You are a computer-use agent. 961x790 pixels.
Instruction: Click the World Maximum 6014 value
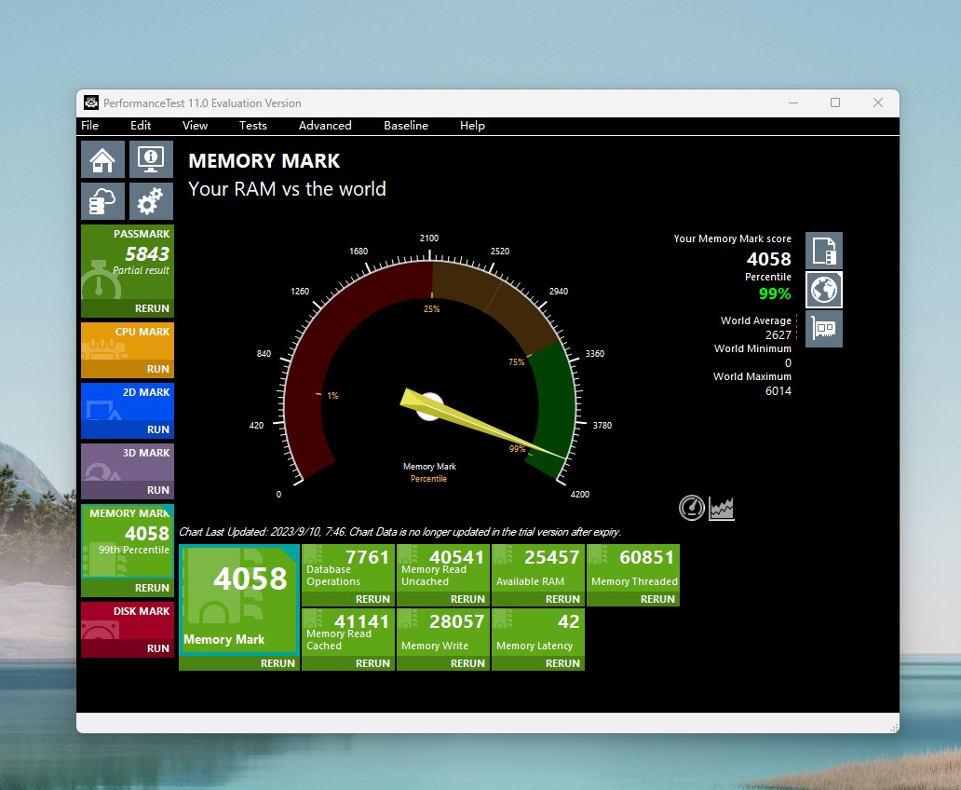tap(778, 390)
